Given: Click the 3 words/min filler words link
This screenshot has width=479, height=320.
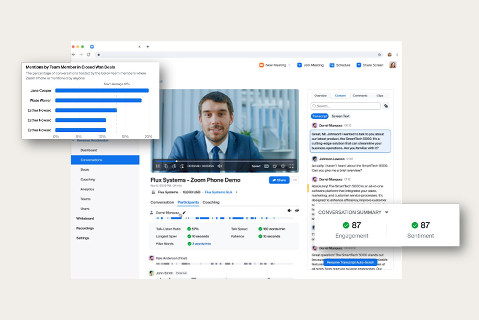Looking at the screenshot, I should pyautogui.click(x=202, y=244).
